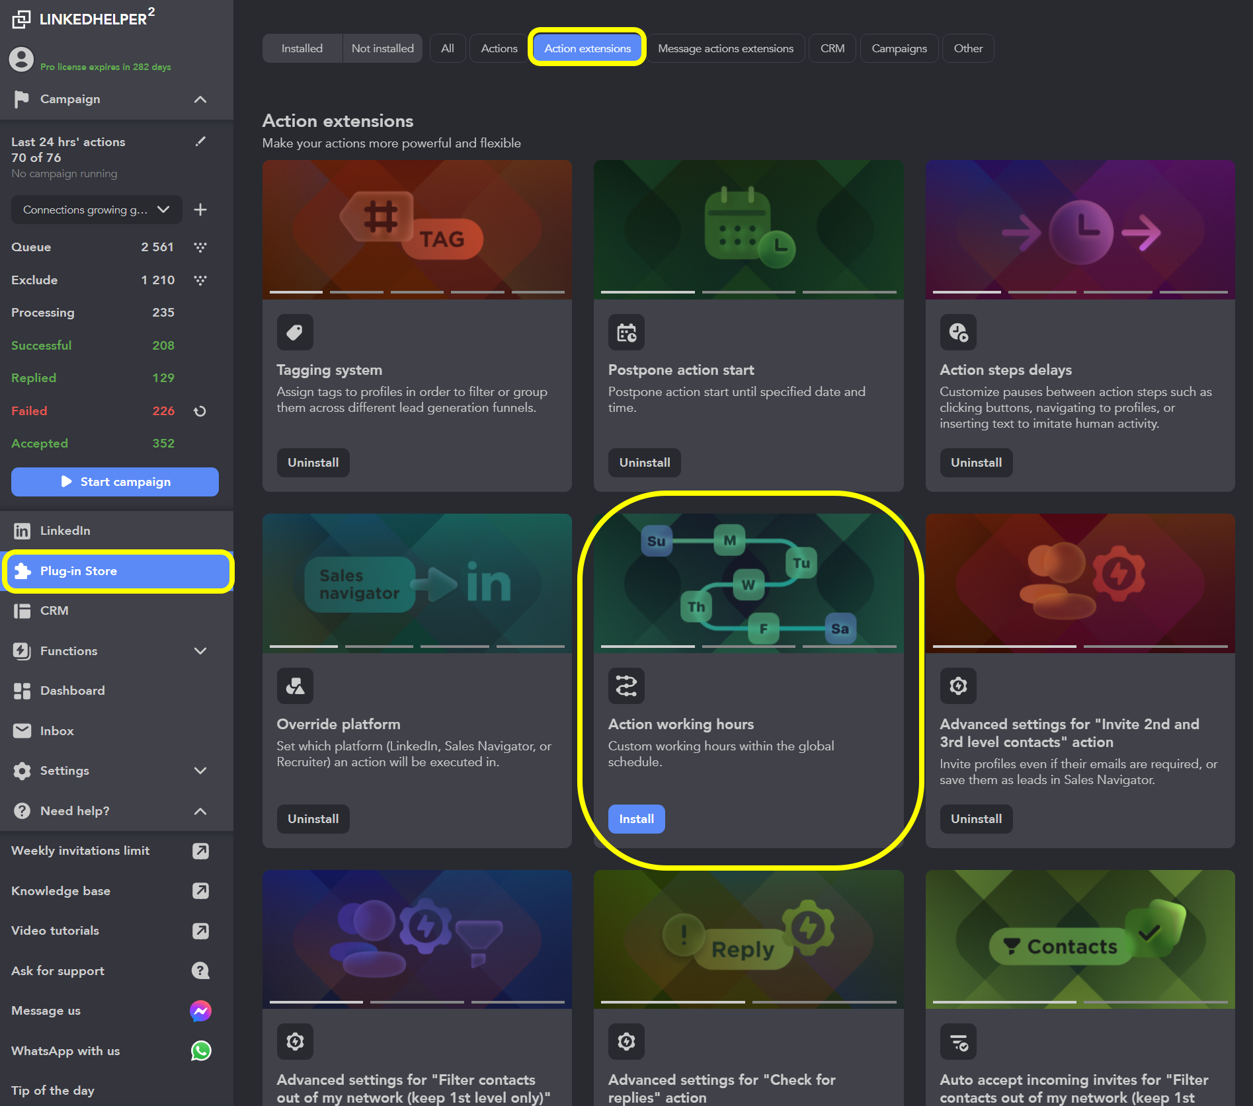This screenshot has width=1253, height=1106.
Task: Click the Pro license expires notice
Action: point(106,67)
